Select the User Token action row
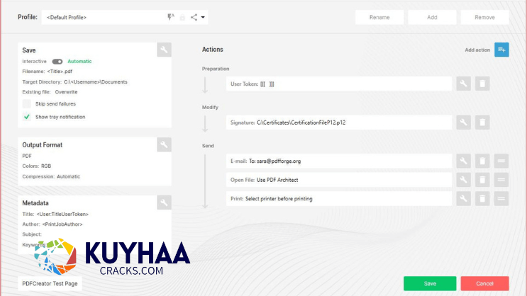Viewport: 527px width, 296px height. click(339, 84)
